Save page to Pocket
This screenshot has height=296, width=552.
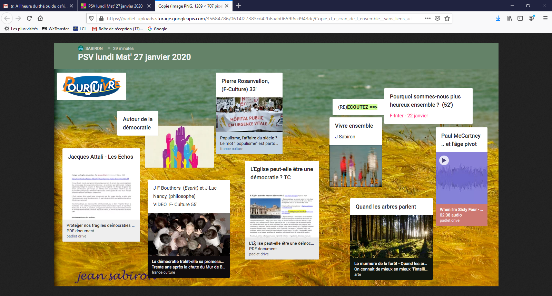(x=437, y=18)
